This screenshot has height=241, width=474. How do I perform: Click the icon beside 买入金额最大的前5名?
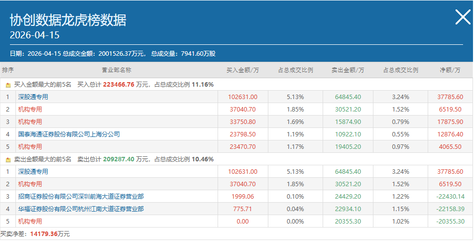point(8,85)
